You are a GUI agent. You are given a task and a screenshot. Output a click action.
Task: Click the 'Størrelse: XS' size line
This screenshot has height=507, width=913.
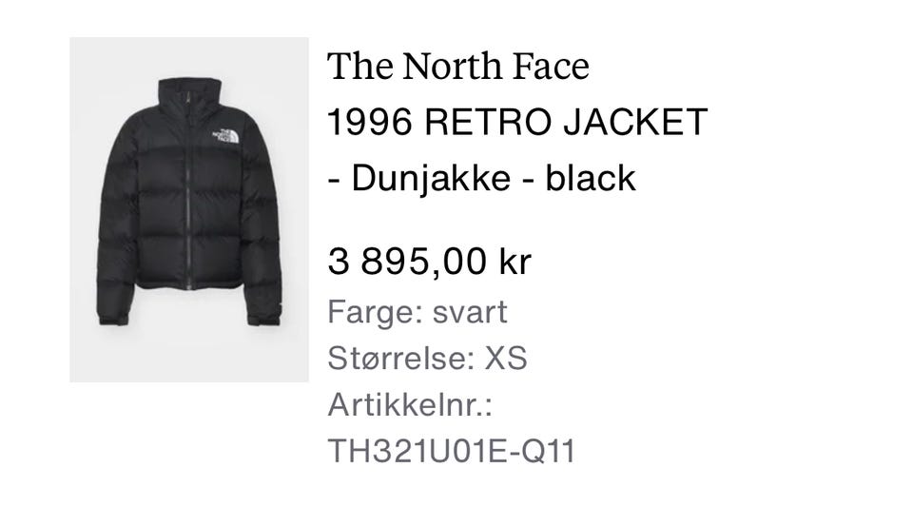tap(427, 358)
